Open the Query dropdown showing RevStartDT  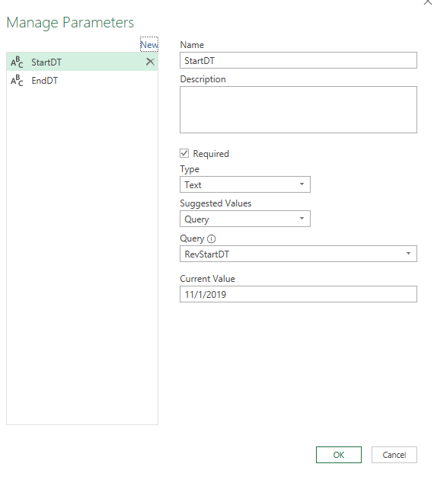coord(298,254)
